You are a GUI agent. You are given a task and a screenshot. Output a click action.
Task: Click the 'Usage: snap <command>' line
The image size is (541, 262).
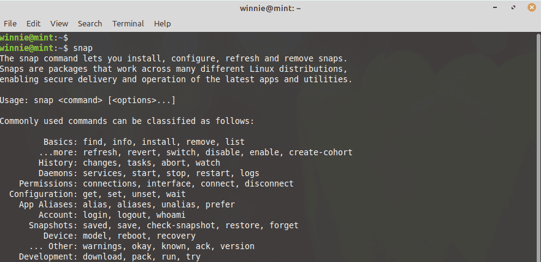point(88,101)
